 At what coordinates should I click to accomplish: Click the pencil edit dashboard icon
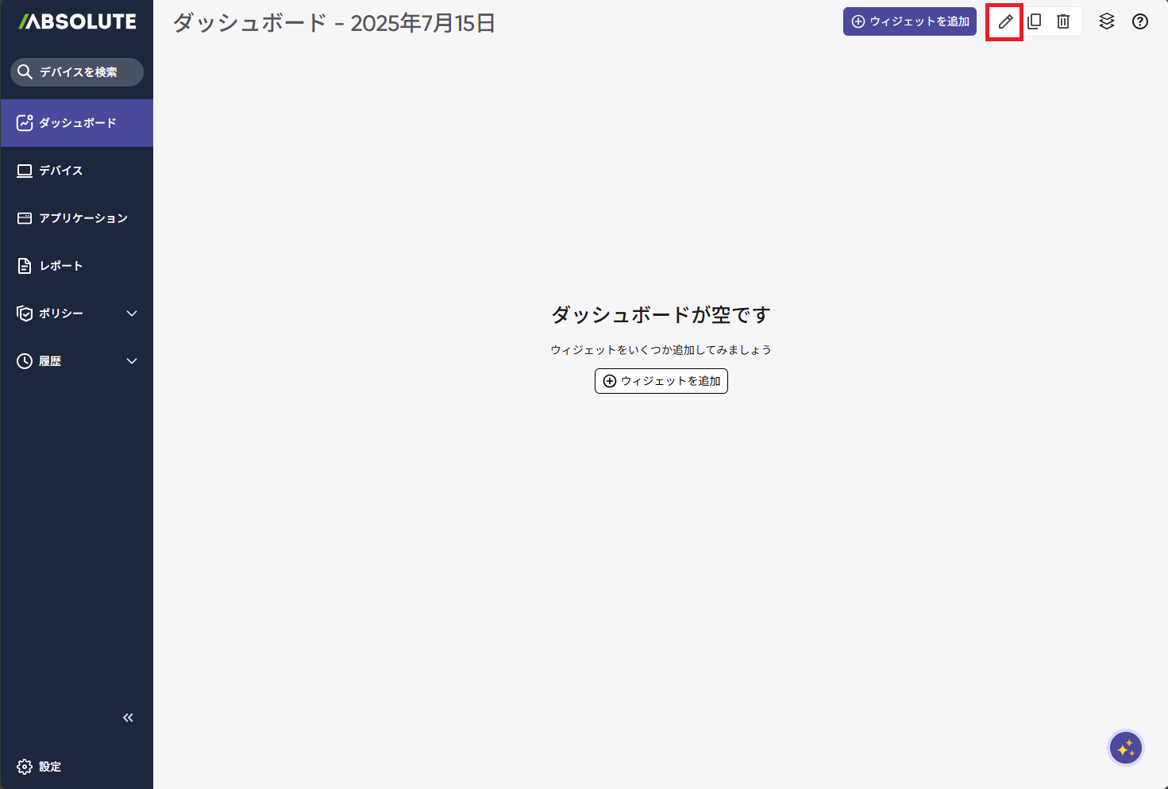1005,22
